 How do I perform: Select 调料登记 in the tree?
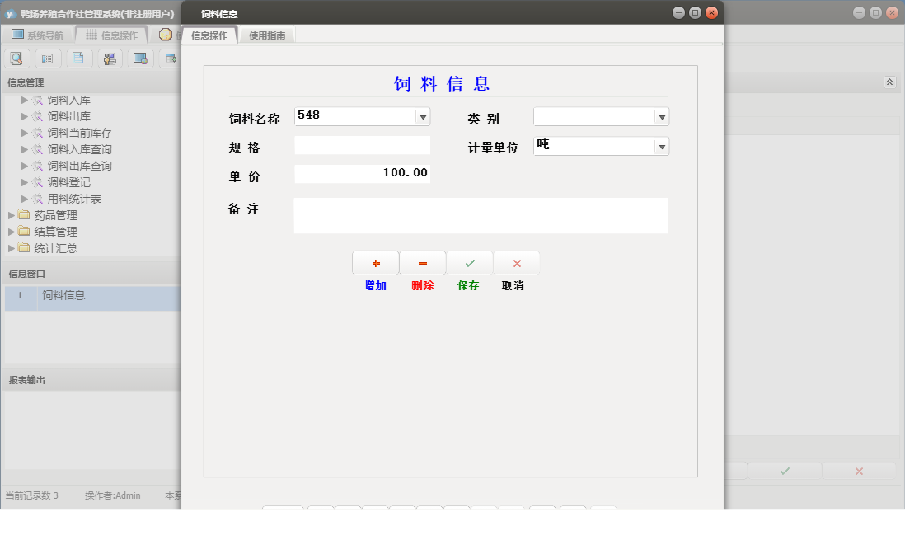coord(68,182)
